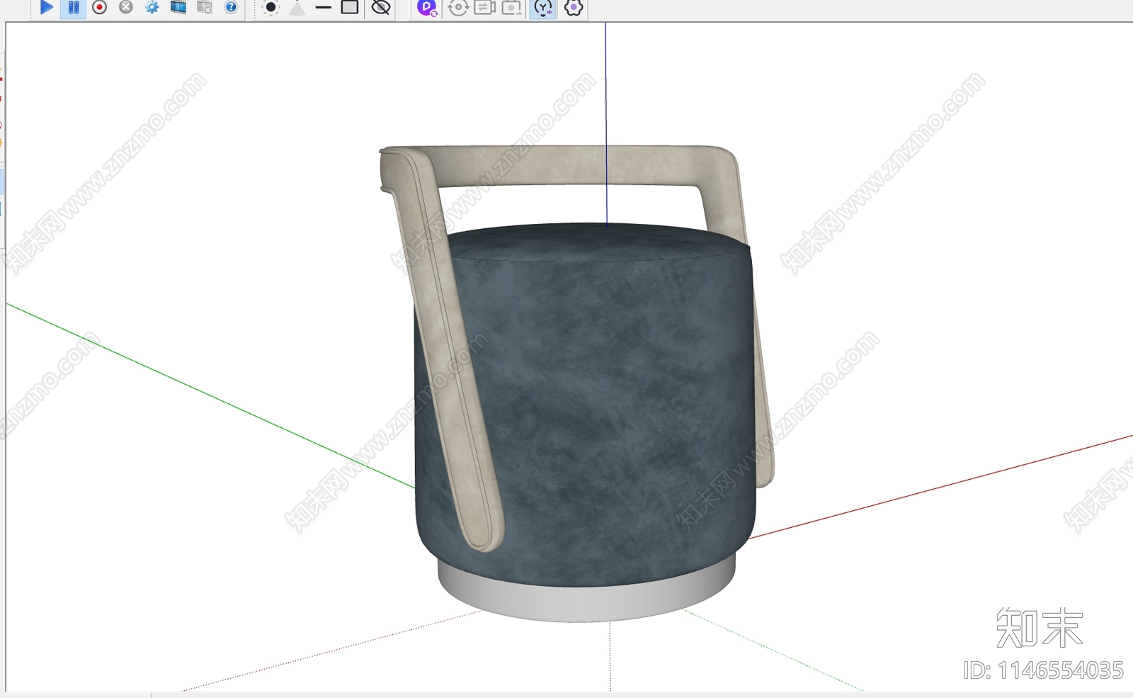1133x698 pixels.
Task: Click the orbit camera rotate icon
Action: click(x=458, y=8)
